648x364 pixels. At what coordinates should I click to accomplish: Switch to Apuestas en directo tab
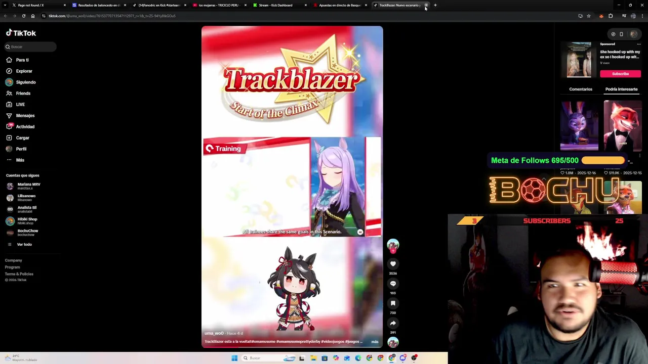339,5
